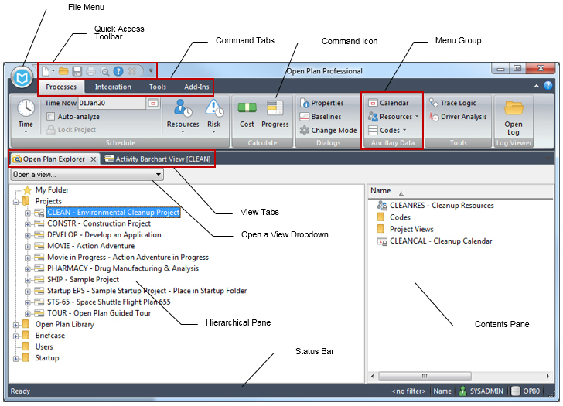
Task: Expand the Open Plan Library tree node
Action: (15, 325)
